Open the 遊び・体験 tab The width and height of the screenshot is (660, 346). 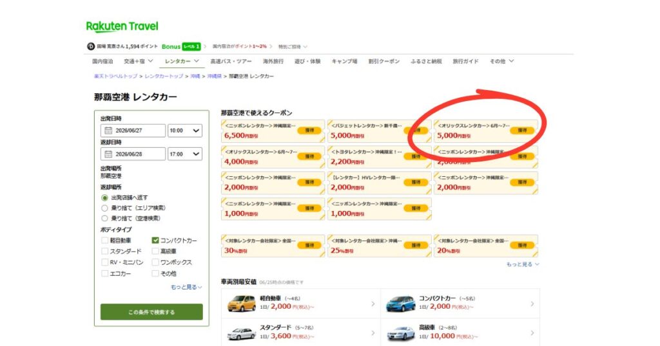(307, 61)
